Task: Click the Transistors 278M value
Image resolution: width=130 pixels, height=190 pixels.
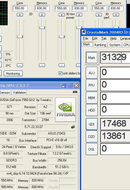Action: (x=45, y=120)
